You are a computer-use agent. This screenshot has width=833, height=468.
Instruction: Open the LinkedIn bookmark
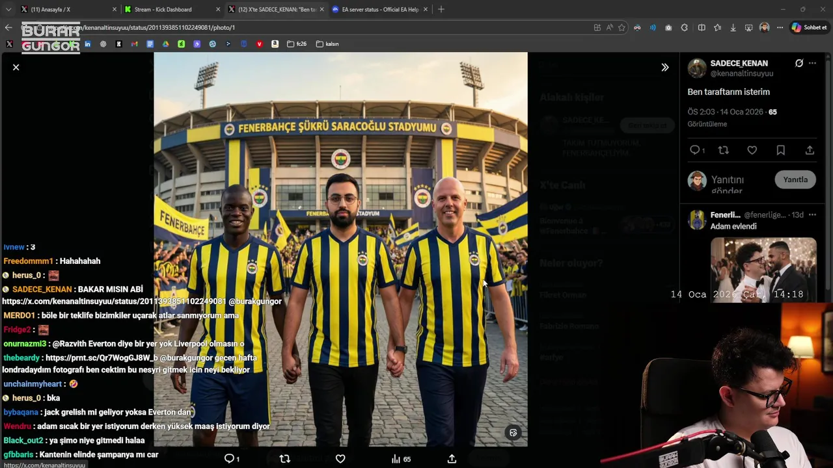click(87, 44)
